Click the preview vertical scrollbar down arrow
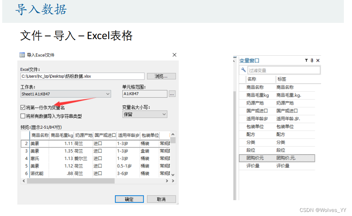This screenshot has height=216, width=352. (173, 175)
